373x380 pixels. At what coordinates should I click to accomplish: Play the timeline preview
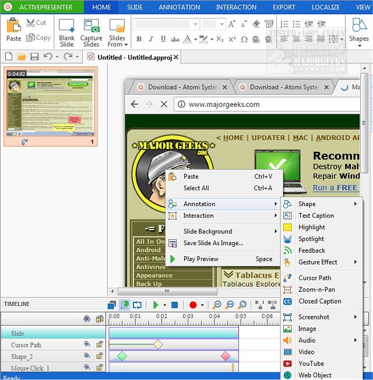156,305
